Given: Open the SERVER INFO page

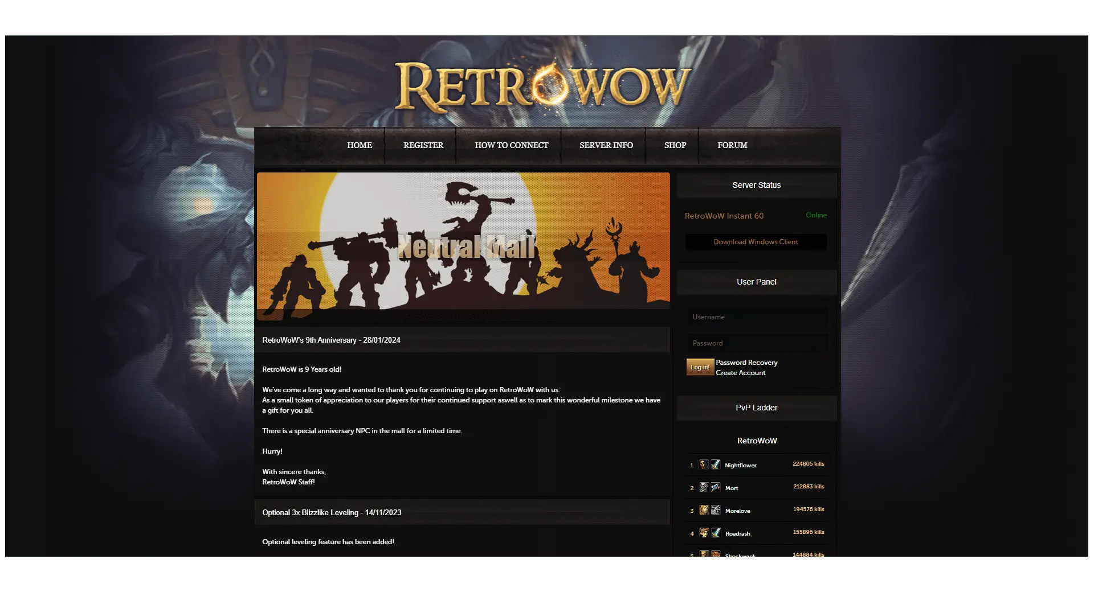Looking at the screenshot, I should [606, 145].
